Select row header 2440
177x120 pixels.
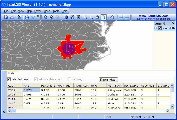pyautogui.click(x=15, y=103)
